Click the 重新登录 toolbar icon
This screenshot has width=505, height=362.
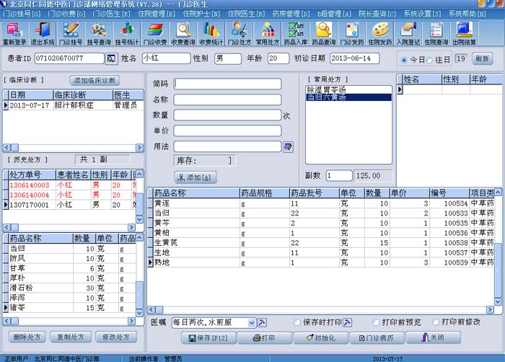(x=14, y=33)
